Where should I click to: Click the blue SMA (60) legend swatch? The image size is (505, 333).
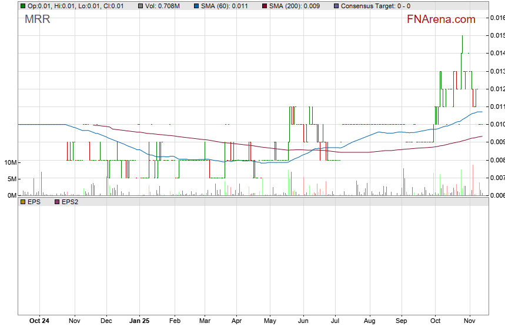[x=198, y=6]
